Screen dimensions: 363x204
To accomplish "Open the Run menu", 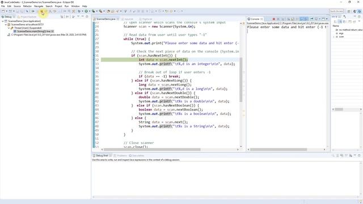I will [x=67, y=6].
